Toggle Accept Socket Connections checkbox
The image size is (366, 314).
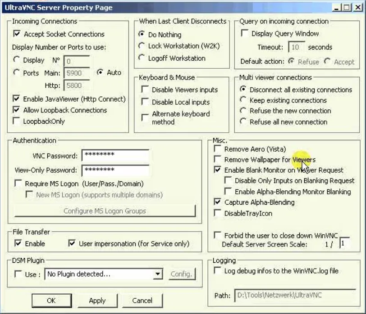tap(17, 34)
